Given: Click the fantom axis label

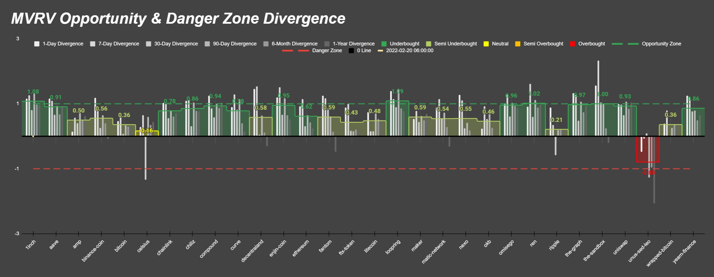Looking at the screenshot, I should pos(325,246).
